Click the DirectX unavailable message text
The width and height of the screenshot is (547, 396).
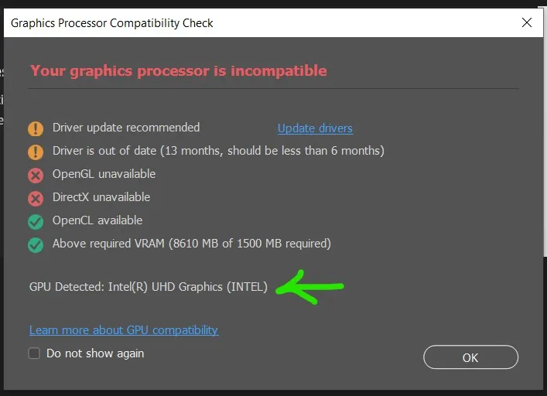point(101,197)
